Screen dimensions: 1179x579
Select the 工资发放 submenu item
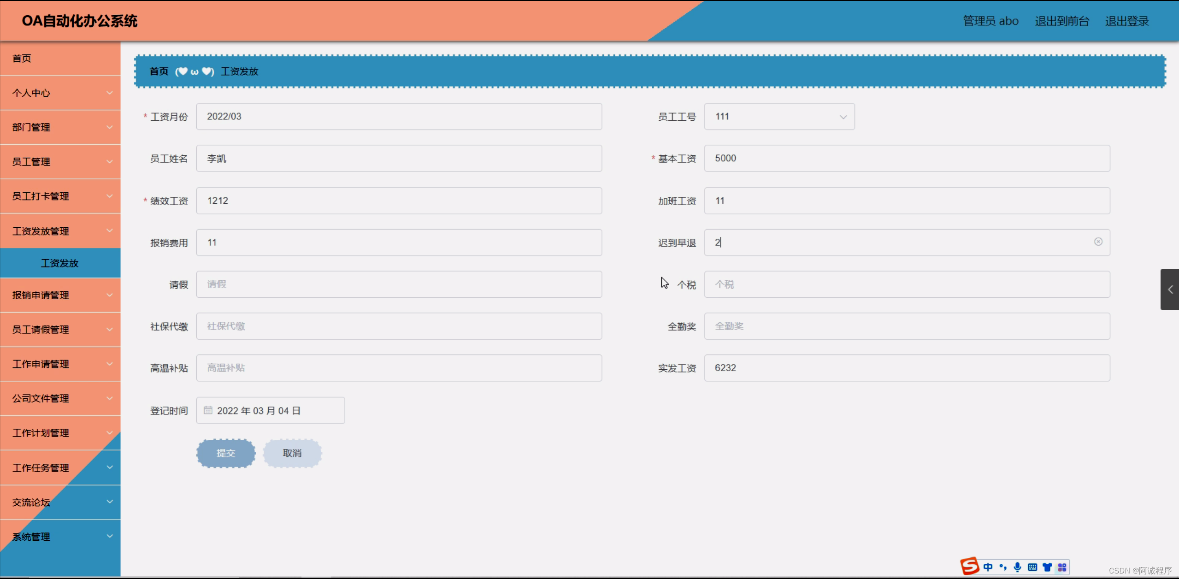60,263
